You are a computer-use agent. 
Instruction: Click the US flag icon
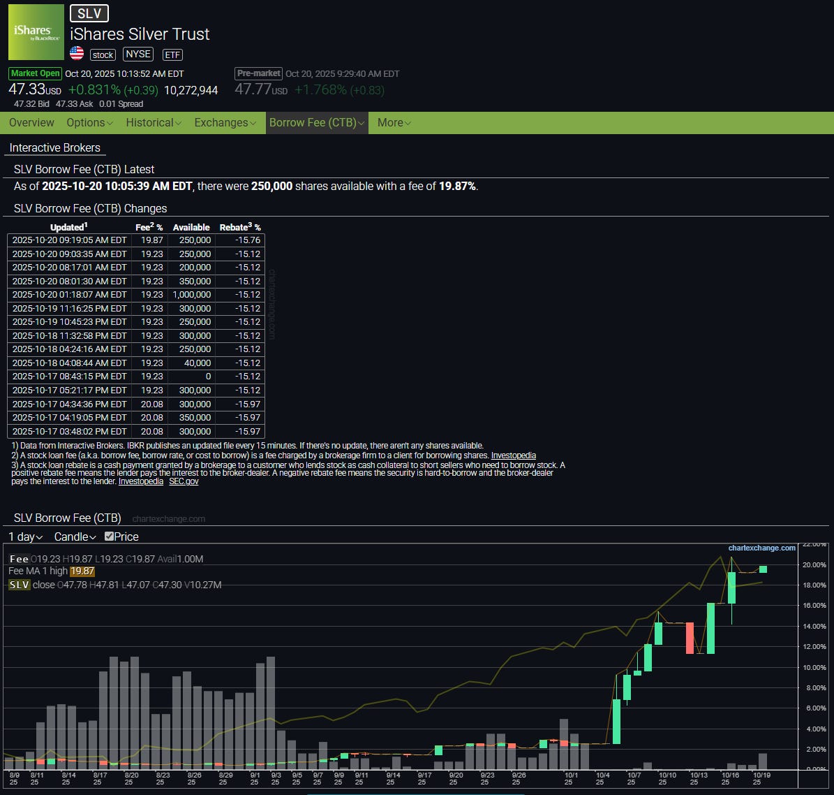(x=77, y=54)
